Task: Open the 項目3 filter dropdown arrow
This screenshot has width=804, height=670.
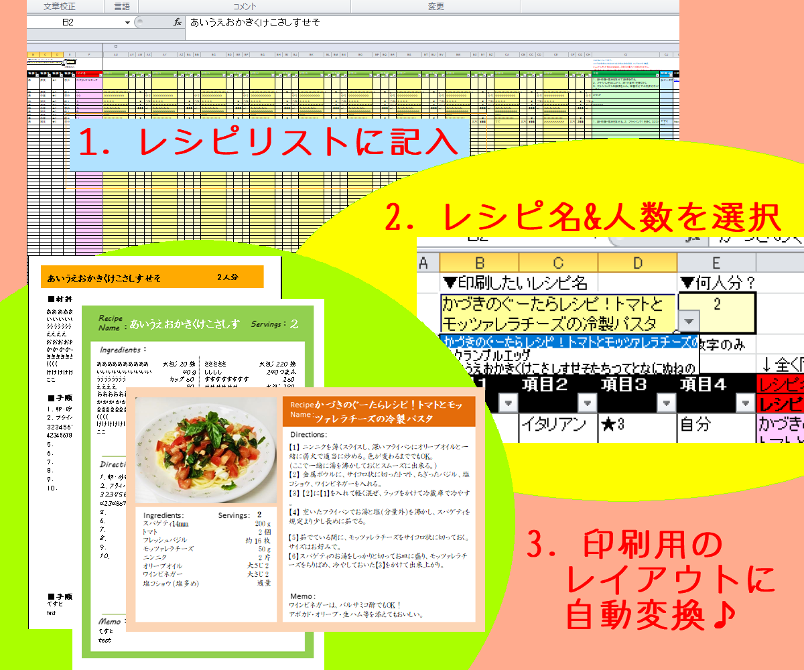Action: click(x=666, y=403)
